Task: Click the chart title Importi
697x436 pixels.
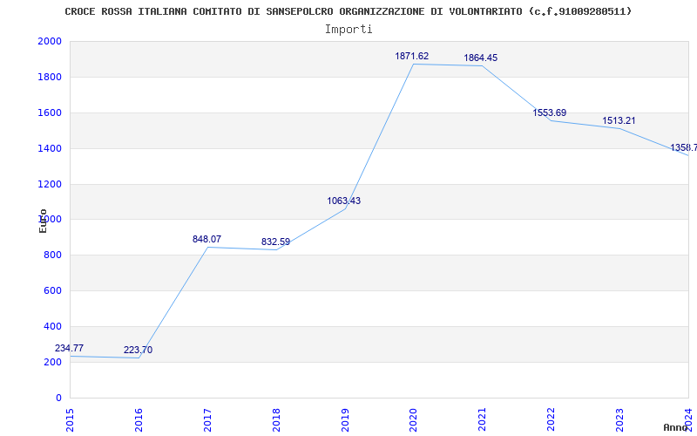Action: (x=348, y=30)
